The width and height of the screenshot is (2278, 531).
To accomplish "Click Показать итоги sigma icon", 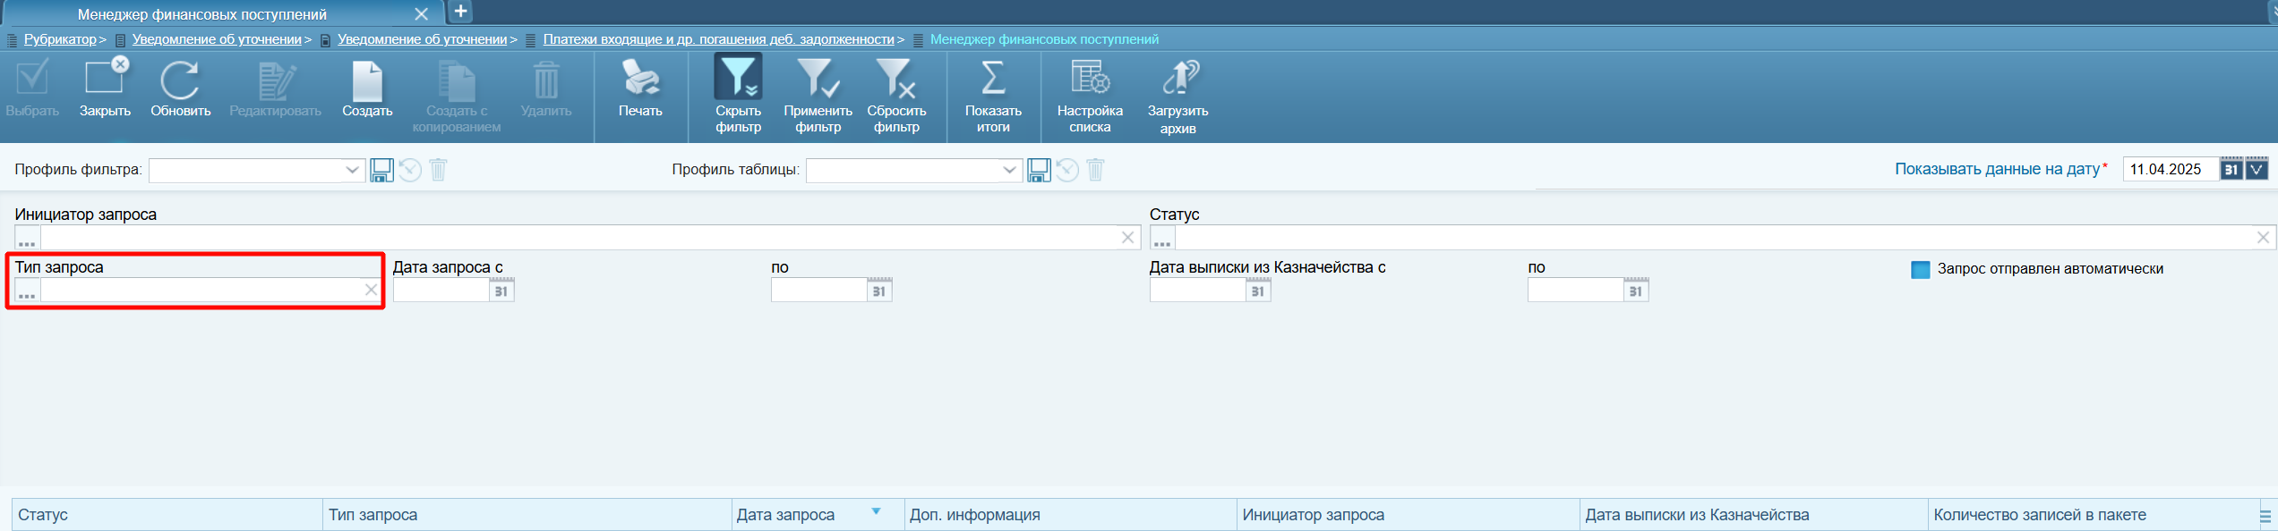I will coord(993,79).
